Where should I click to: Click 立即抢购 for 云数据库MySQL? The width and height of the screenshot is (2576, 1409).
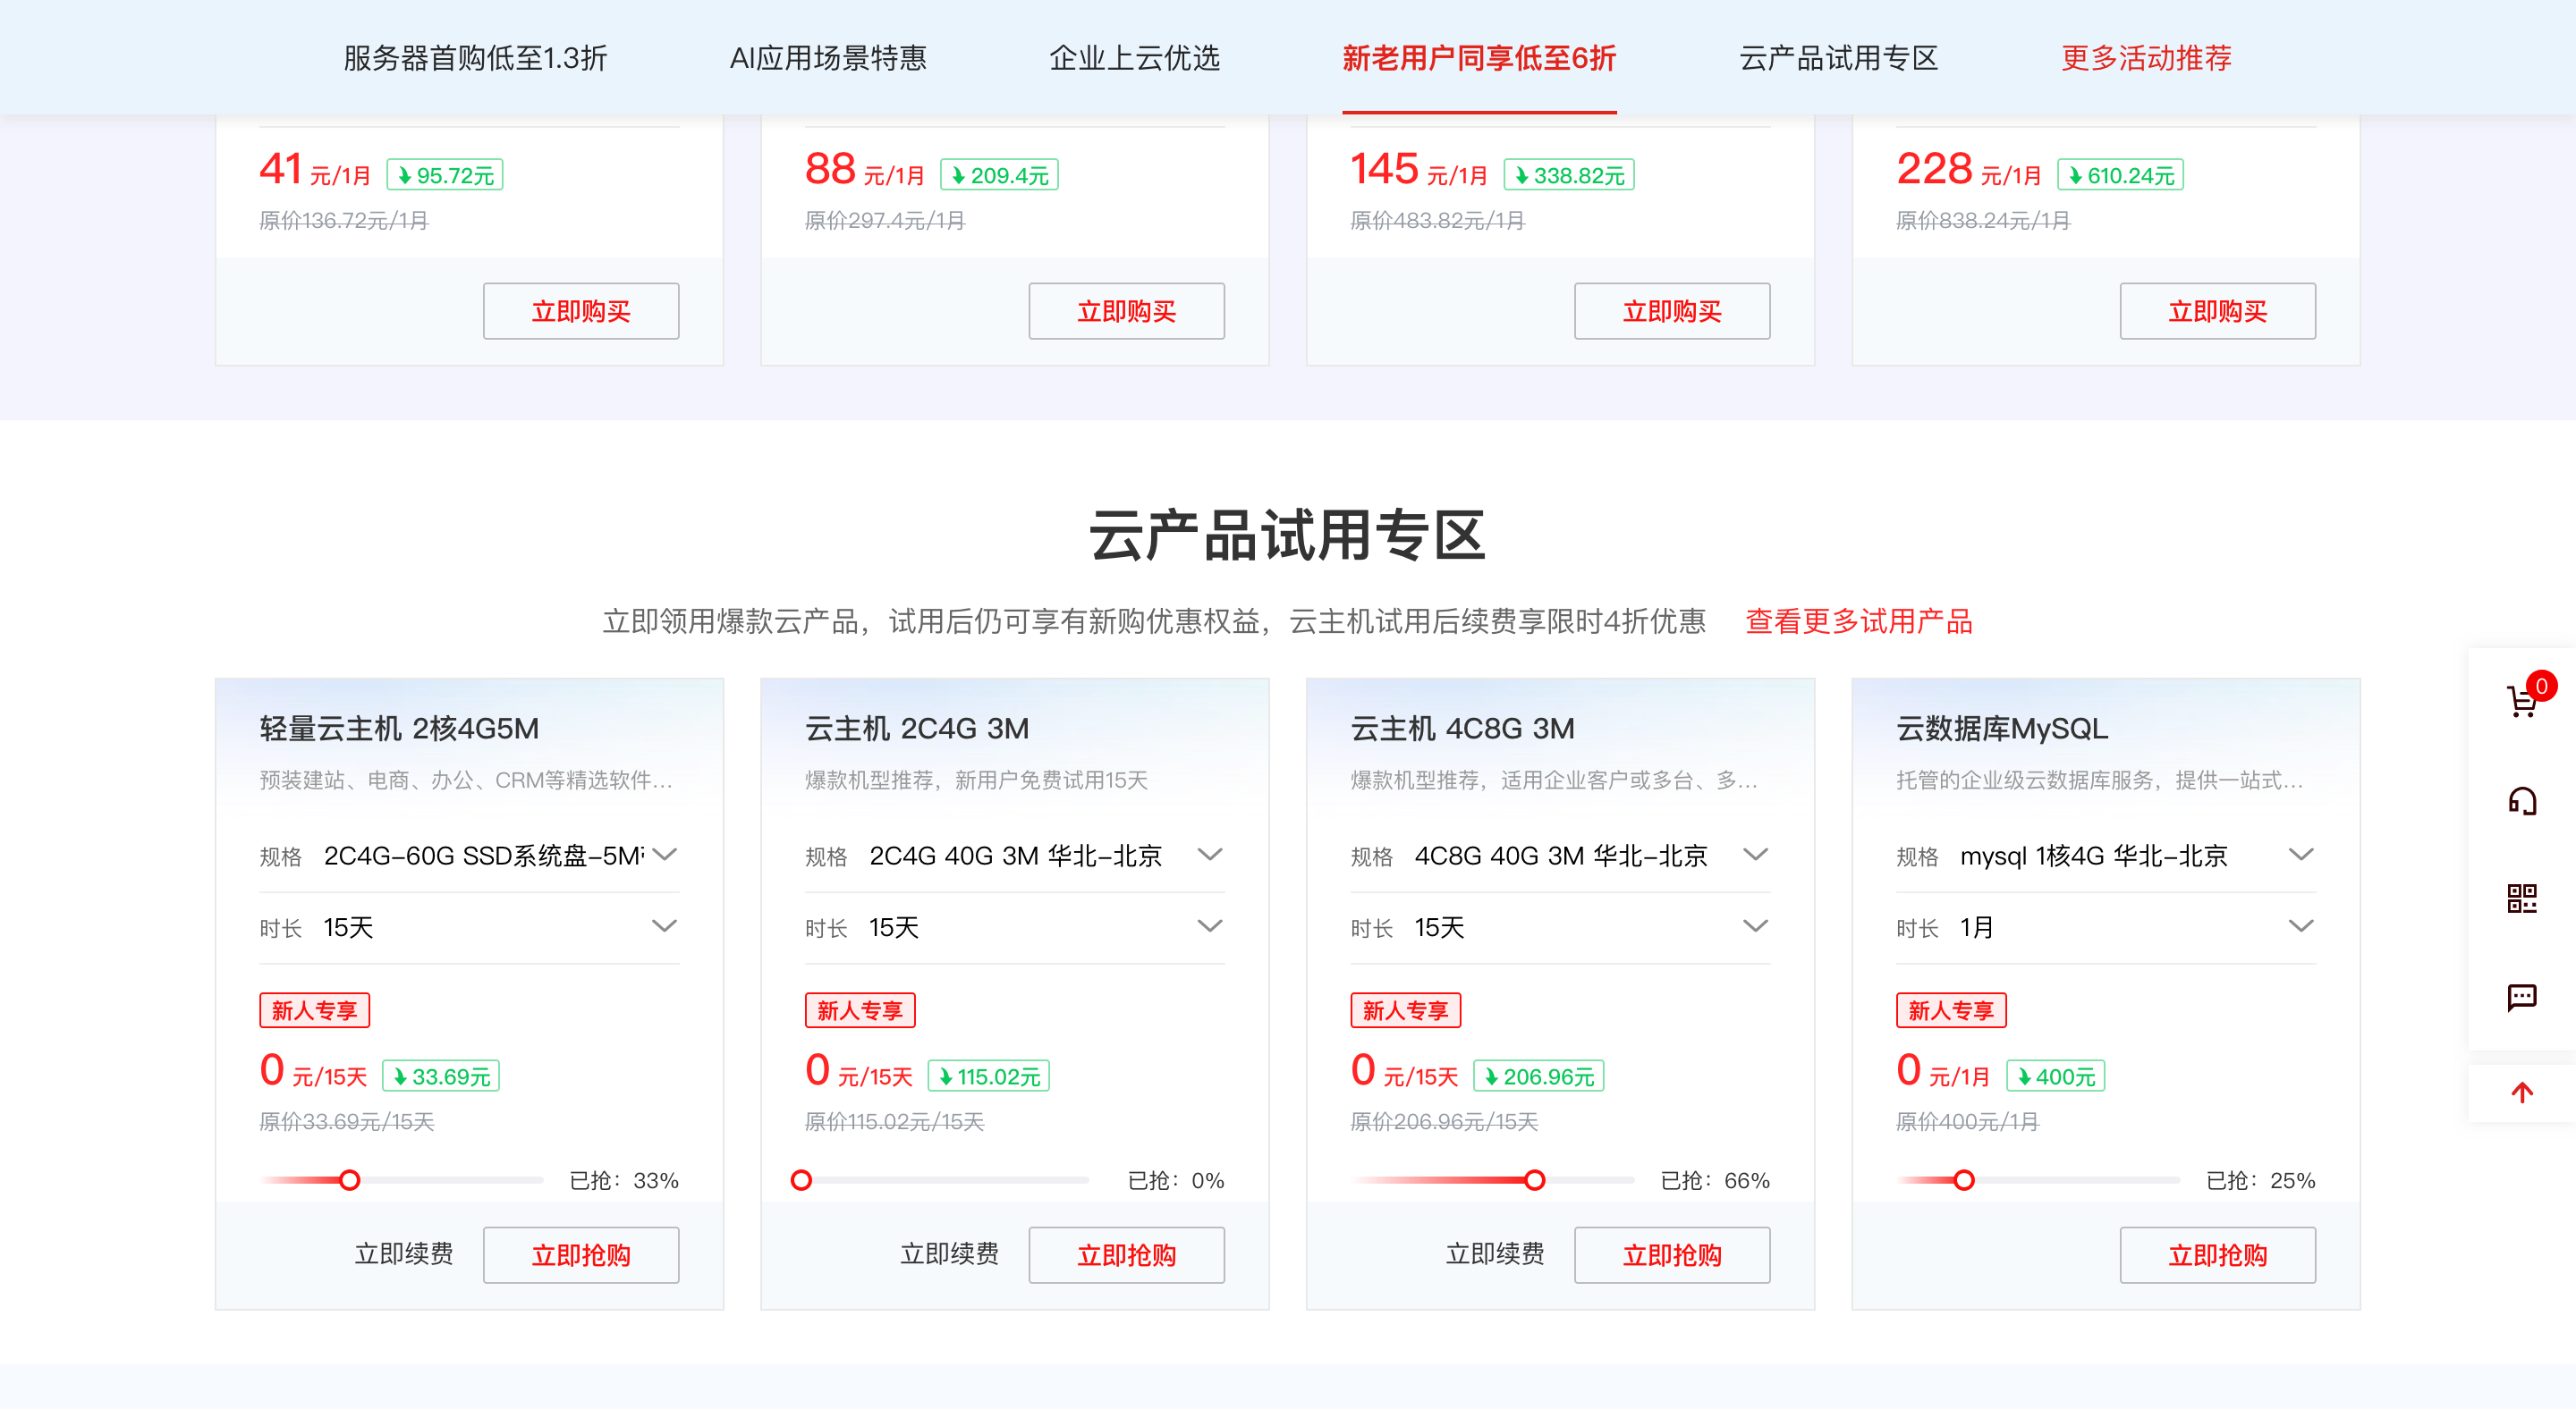(2217, 1254)
